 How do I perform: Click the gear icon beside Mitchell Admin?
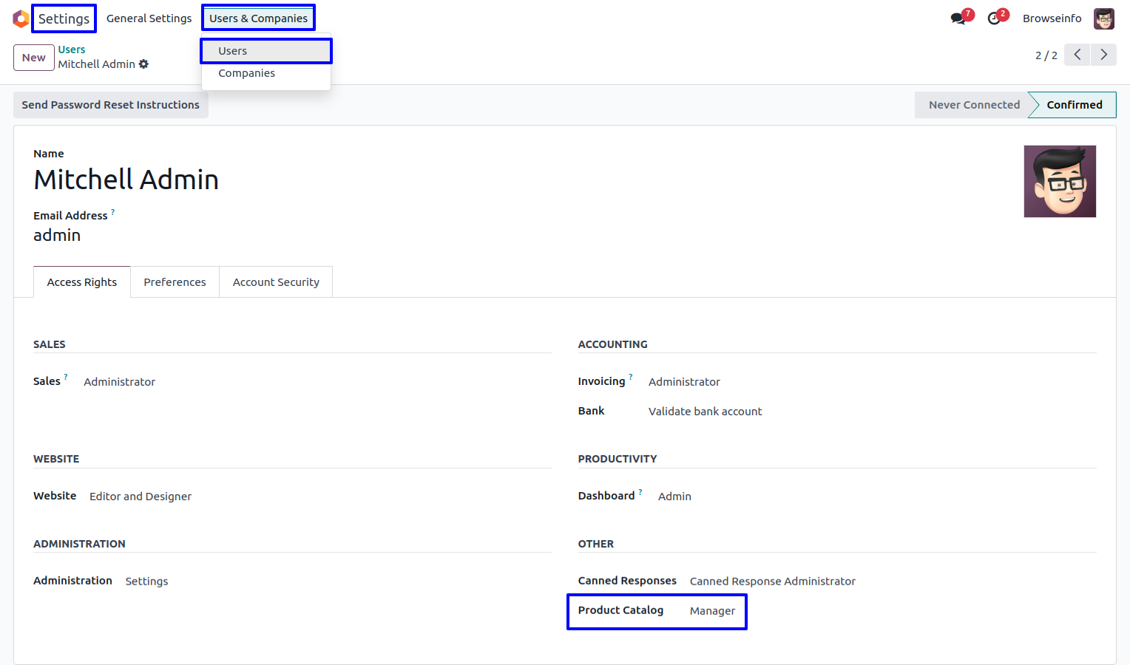(x=144, y=64)
